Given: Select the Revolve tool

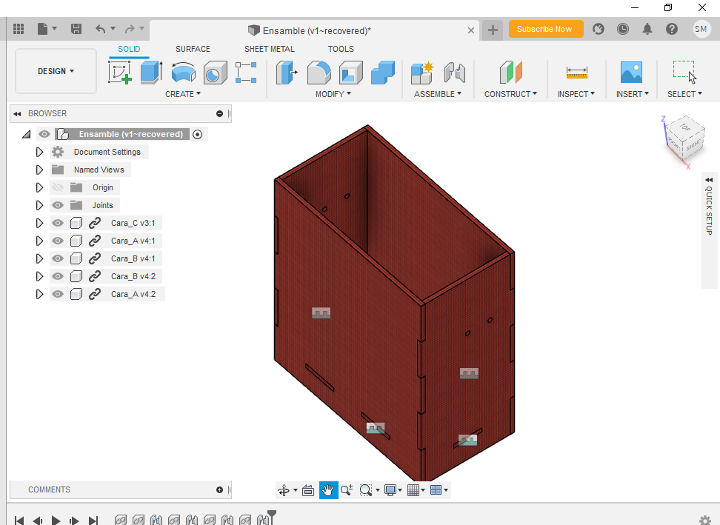Looking at the screenshot, I should pos(183,73).
